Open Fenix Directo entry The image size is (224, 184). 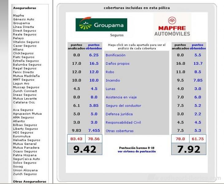(23, 72)
